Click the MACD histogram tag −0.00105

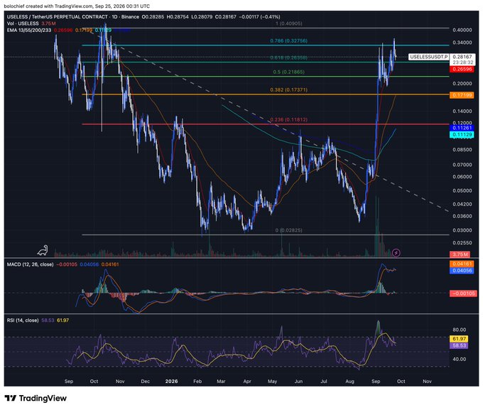point(463,293)
